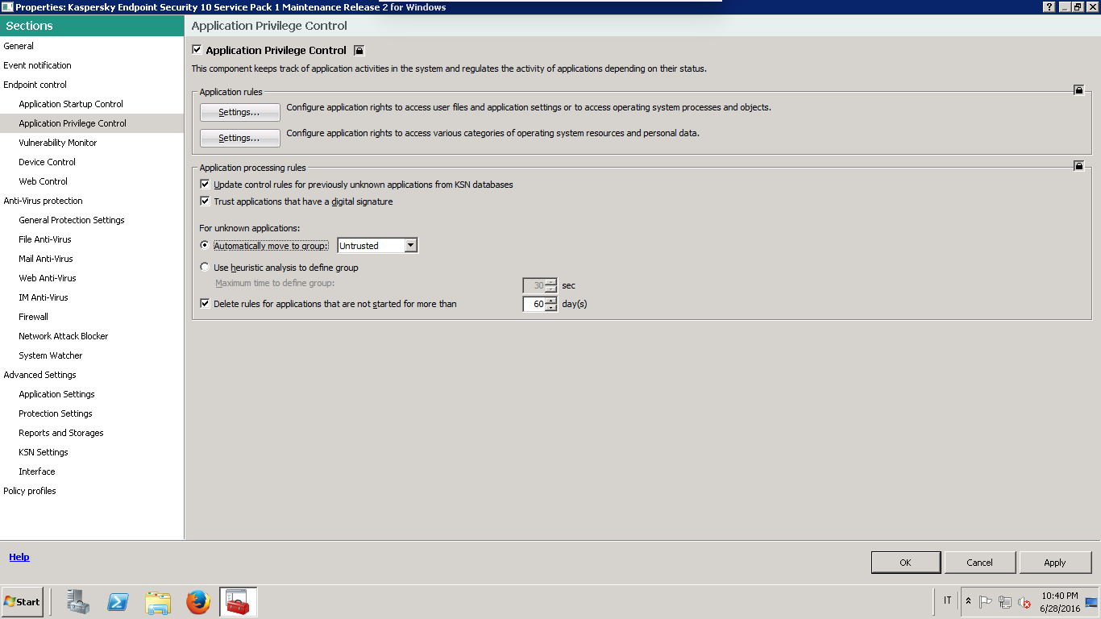Open IM Anti-Virus section
1101x619 pixels.
coord(44,297)
